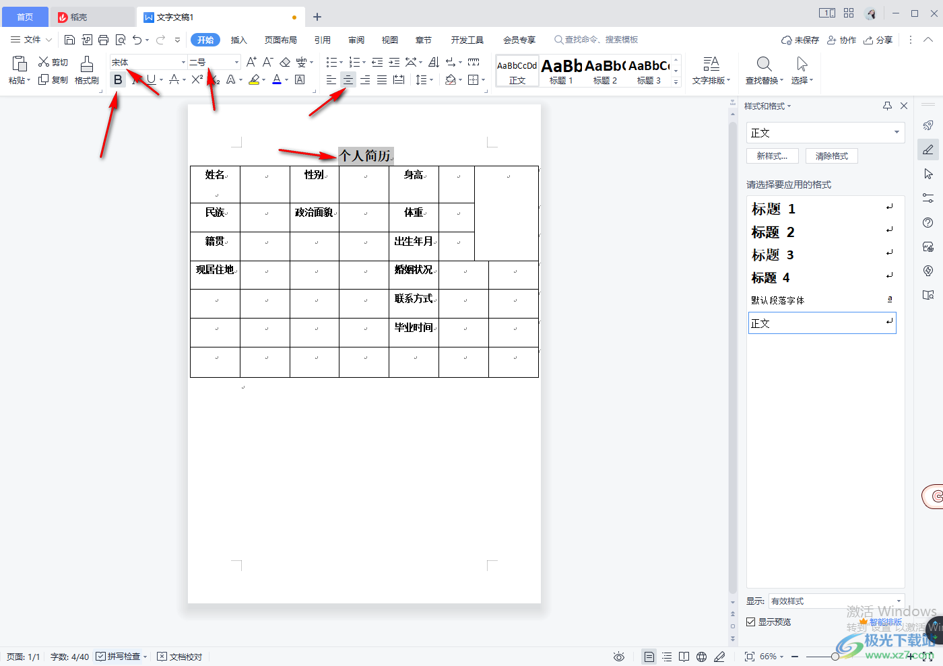Decrease font size with A- icon
The width and height of the screenshot is (943, 666).
[x=267, y=62]
